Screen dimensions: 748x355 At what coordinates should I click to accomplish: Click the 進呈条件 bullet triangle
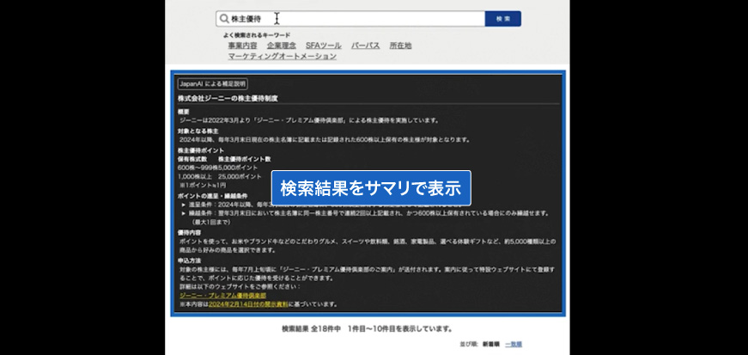[184, 205]
